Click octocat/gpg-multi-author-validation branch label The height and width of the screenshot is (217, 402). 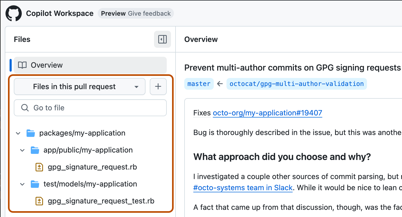[x=297, y=84]
